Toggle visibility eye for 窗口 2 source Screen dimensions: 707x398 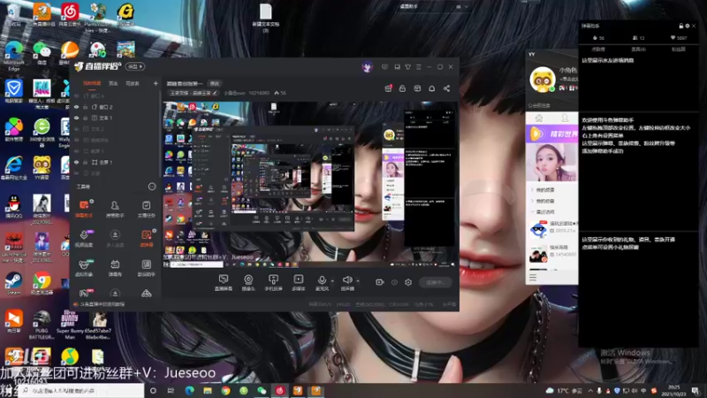click(76, 107)
